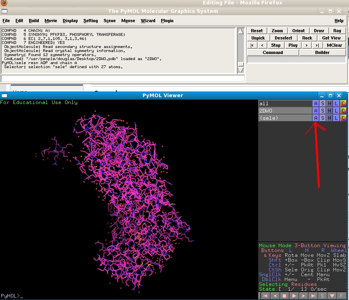Click the Get View button
The image size is (349, 300).
[331, 38]
